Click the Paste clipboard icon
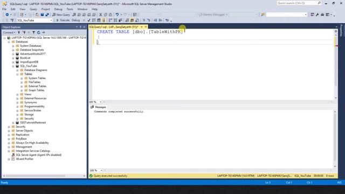Image resolution: width=345 pixels, height=194 pixels. 111,15
